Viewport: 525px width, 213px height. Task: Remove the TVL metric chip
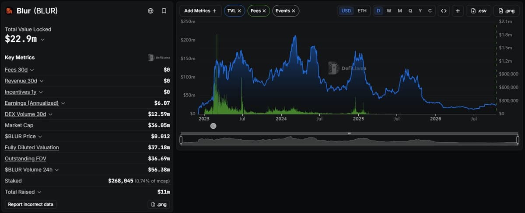(239, 10)
